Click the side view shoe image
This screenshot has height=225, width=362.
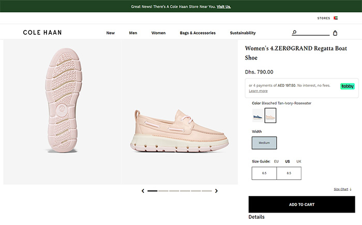click(179, 112)
